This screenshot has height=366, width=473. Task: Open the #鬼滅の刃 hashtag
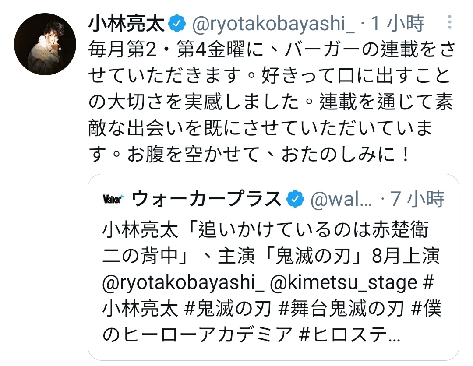click(227, 310)
